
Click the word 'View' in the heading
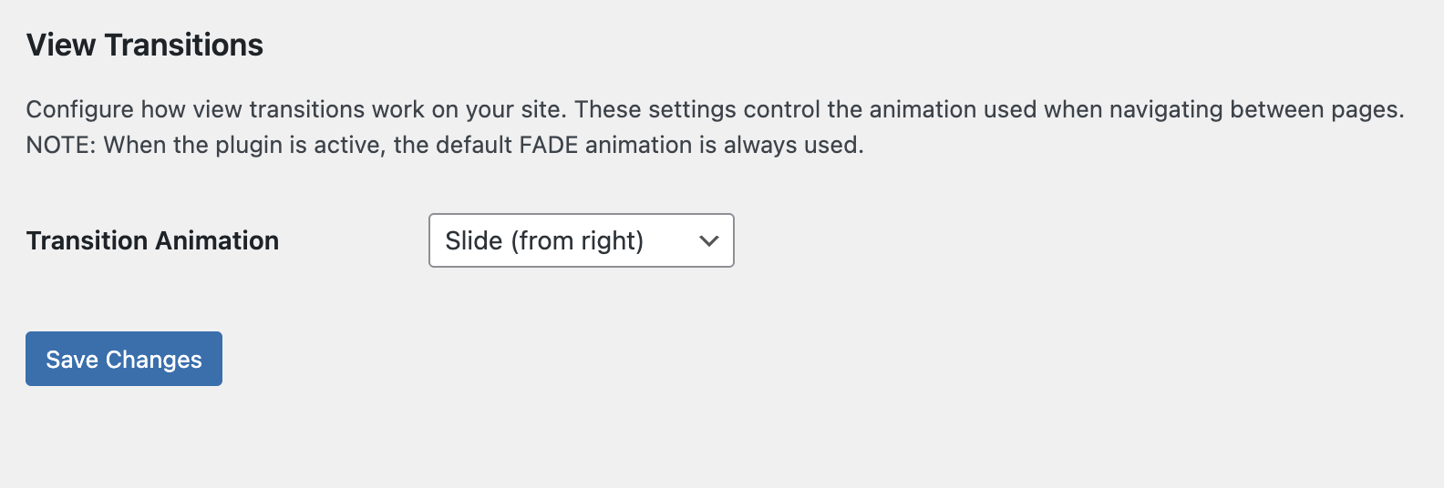click(x=60, y=46)
